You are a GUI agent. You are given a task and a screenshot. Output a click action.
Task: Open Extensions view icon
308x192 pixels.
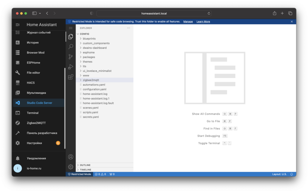70,77
